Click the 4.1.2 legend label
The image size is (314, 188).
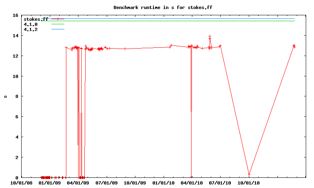point(31,29)
